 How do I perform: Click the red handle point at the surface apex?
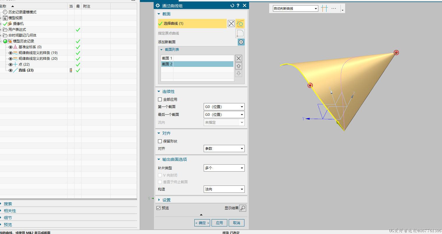396,53
